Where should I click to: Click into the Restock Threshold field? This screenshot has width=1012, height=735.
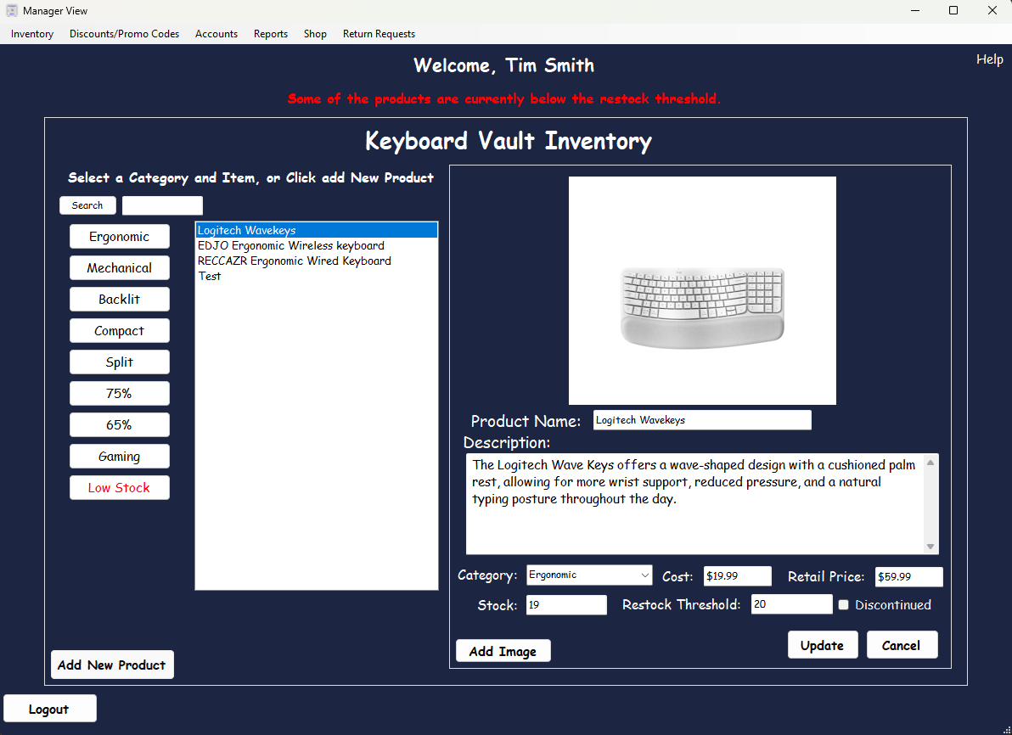(x=791, y=604)
